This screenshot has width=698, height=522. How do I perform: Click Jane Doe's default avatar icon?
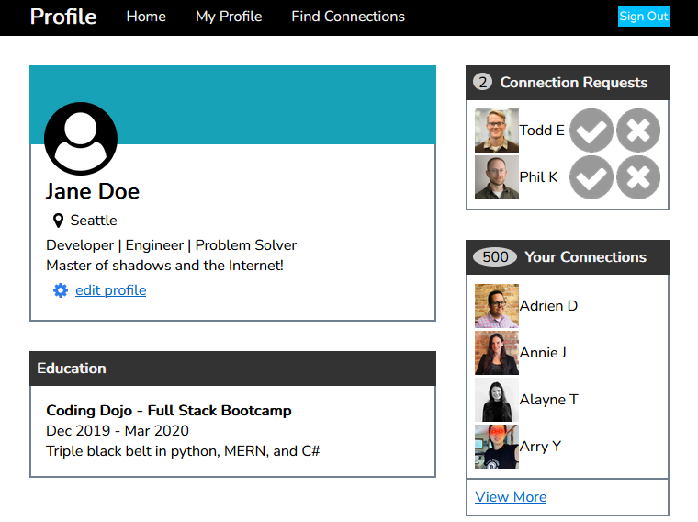pyautogui.click(x=81, y=139)
